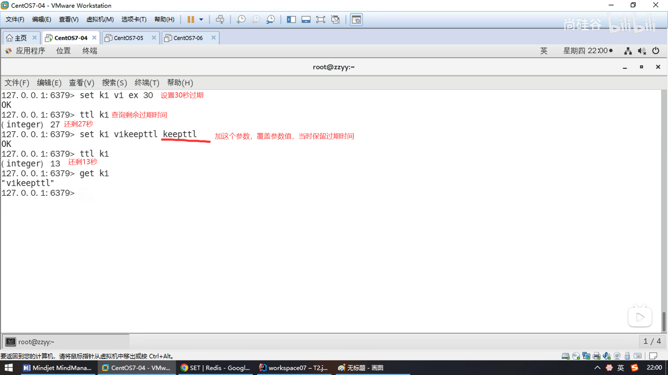The height and width of the screenshot is (375, 668).
Task: Open the 虚拟机(M) menu
Action: pos(100,19)
